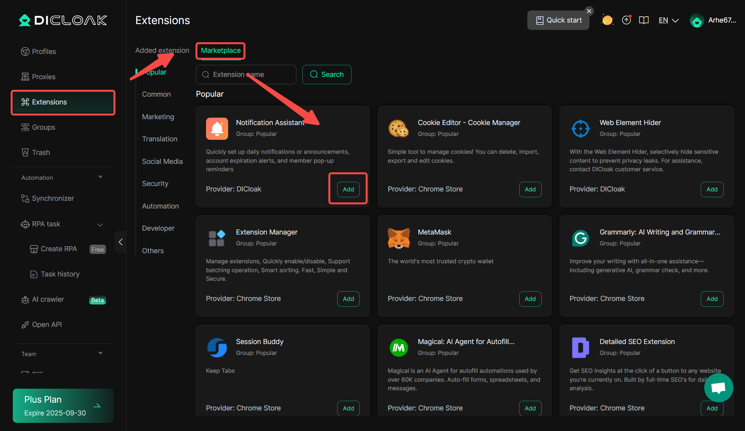Click the Session Buddy icon
The width and height of the screenshot is (745, 431).
coord(217,348)
